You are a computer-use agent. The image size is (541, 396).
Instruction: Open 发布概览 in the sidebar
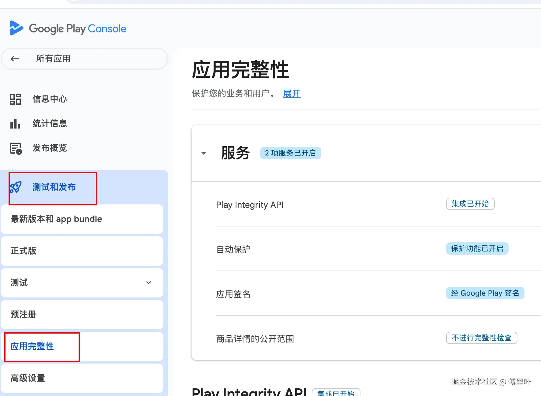[x=50, y=148]
